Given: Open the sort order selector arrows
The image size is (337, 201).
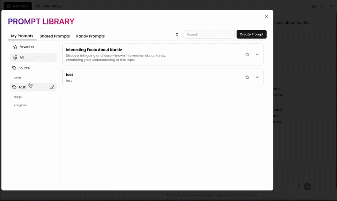Looking at the screenshot, I should [177, 35].
